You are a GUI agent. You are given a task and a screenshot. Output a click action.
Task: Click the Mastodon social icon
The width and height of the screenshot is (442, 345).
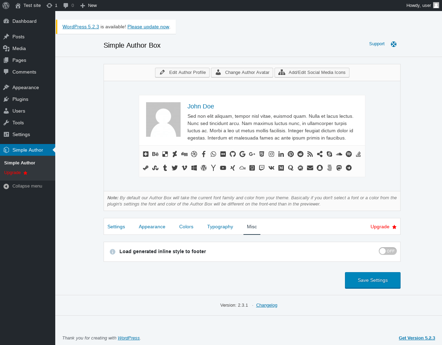click(x=339, y=168)
